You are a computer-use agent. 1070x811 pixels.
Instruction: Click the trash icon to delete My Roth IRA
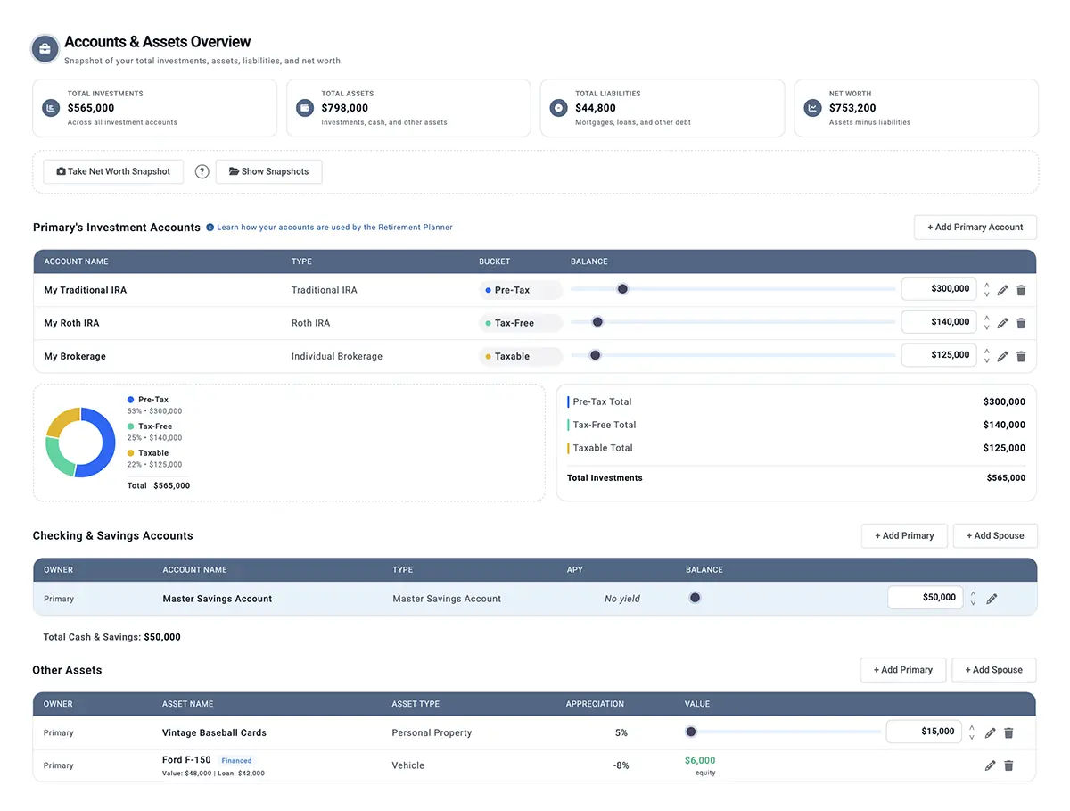click(x=1021, y=322)
